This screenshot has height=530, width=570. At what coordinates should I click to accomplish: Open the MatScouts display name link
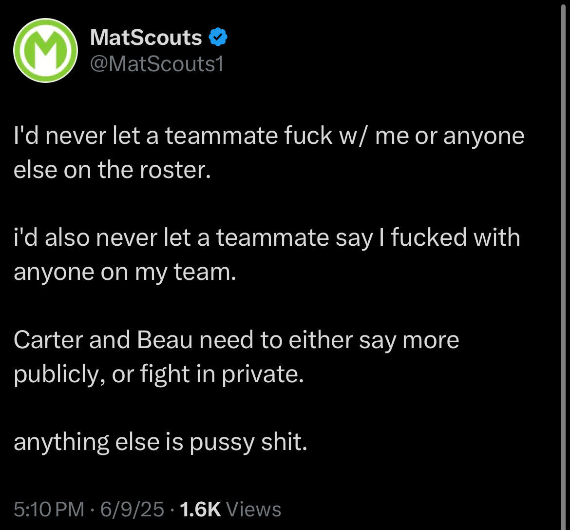tap(146, 37)
